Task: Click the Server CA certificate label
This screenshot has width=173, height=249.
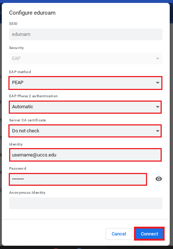Action: pos(27,120)
